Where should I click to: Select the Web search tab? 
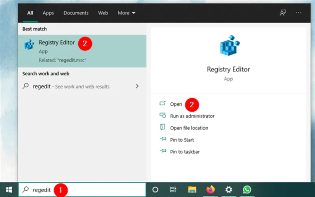click(x=103, y=13)
